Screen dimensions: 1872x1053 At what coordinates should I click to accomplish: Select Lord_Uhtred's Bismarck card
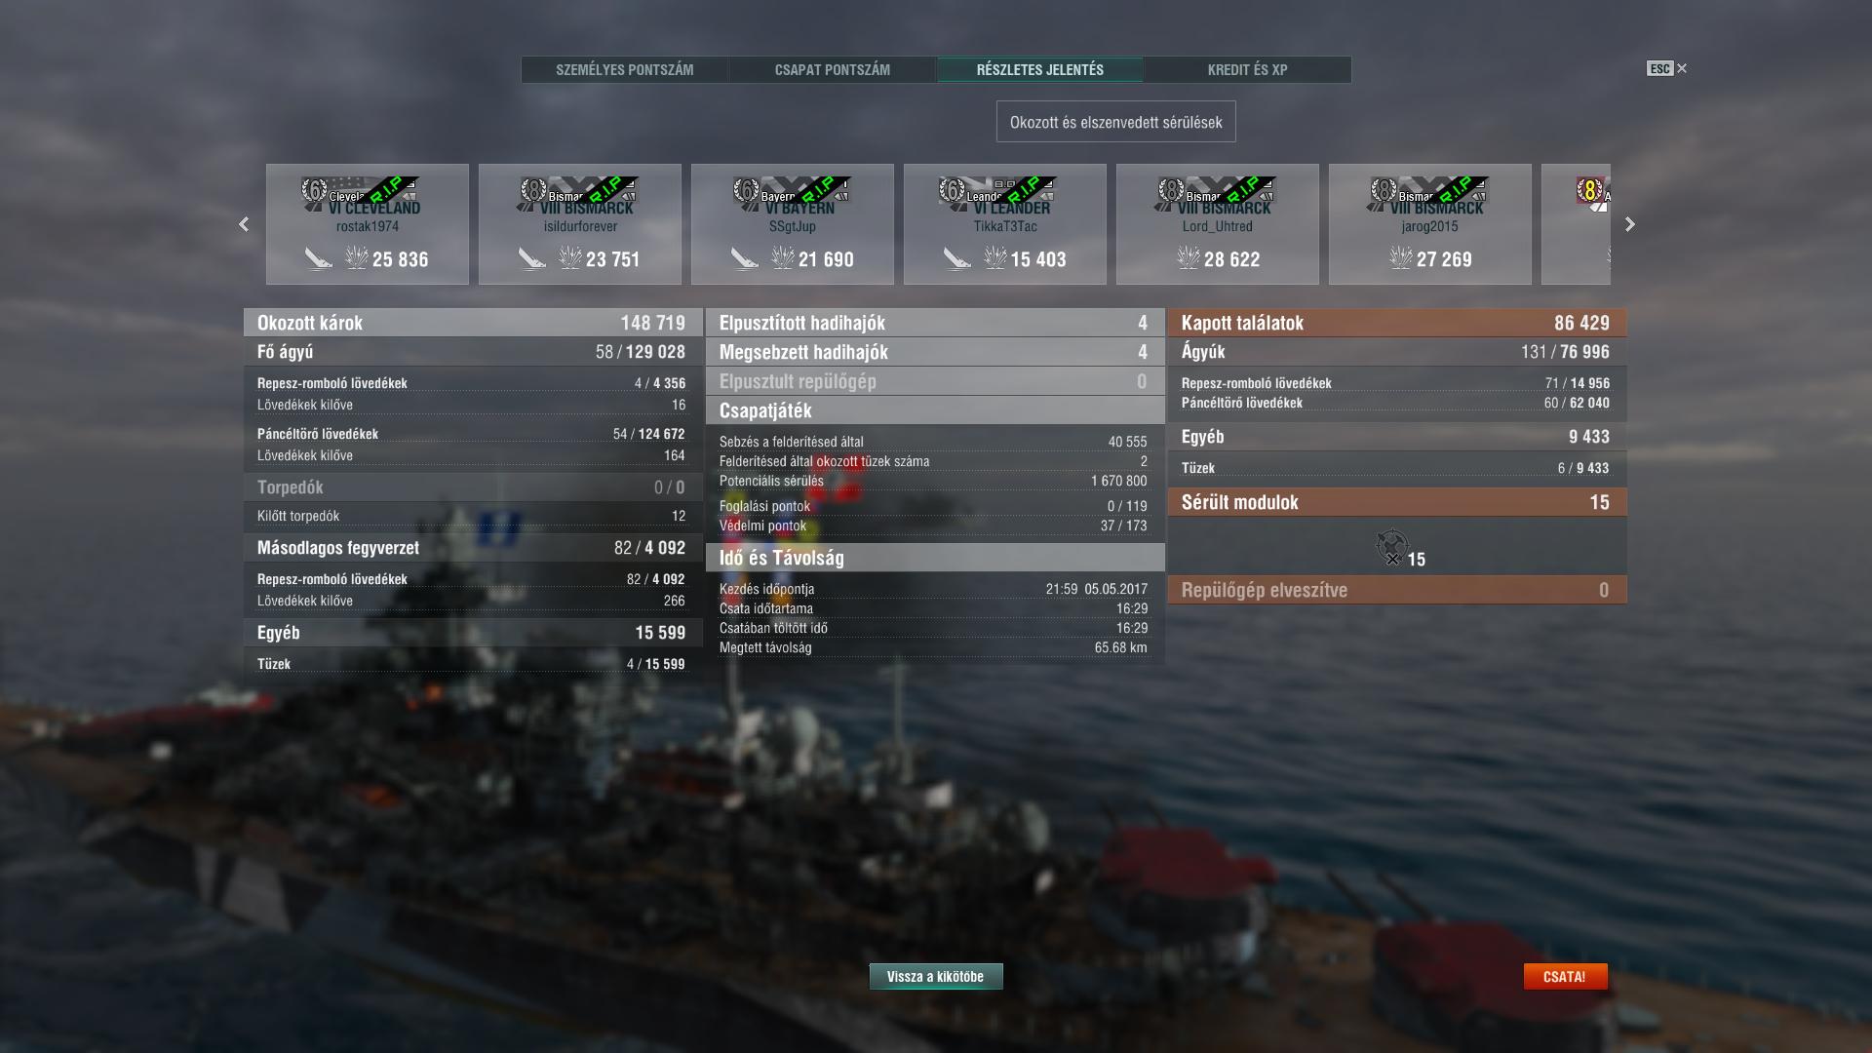1217,224
